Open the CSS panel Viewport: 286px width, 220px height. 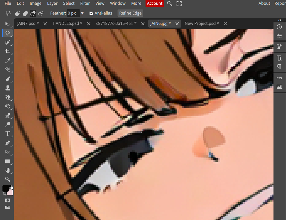coord(279,78)
